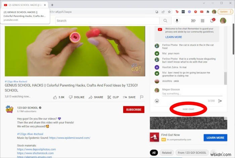
Task: Click the 123 GO! SCHOOL channel avatar
Action: [9, 109]
